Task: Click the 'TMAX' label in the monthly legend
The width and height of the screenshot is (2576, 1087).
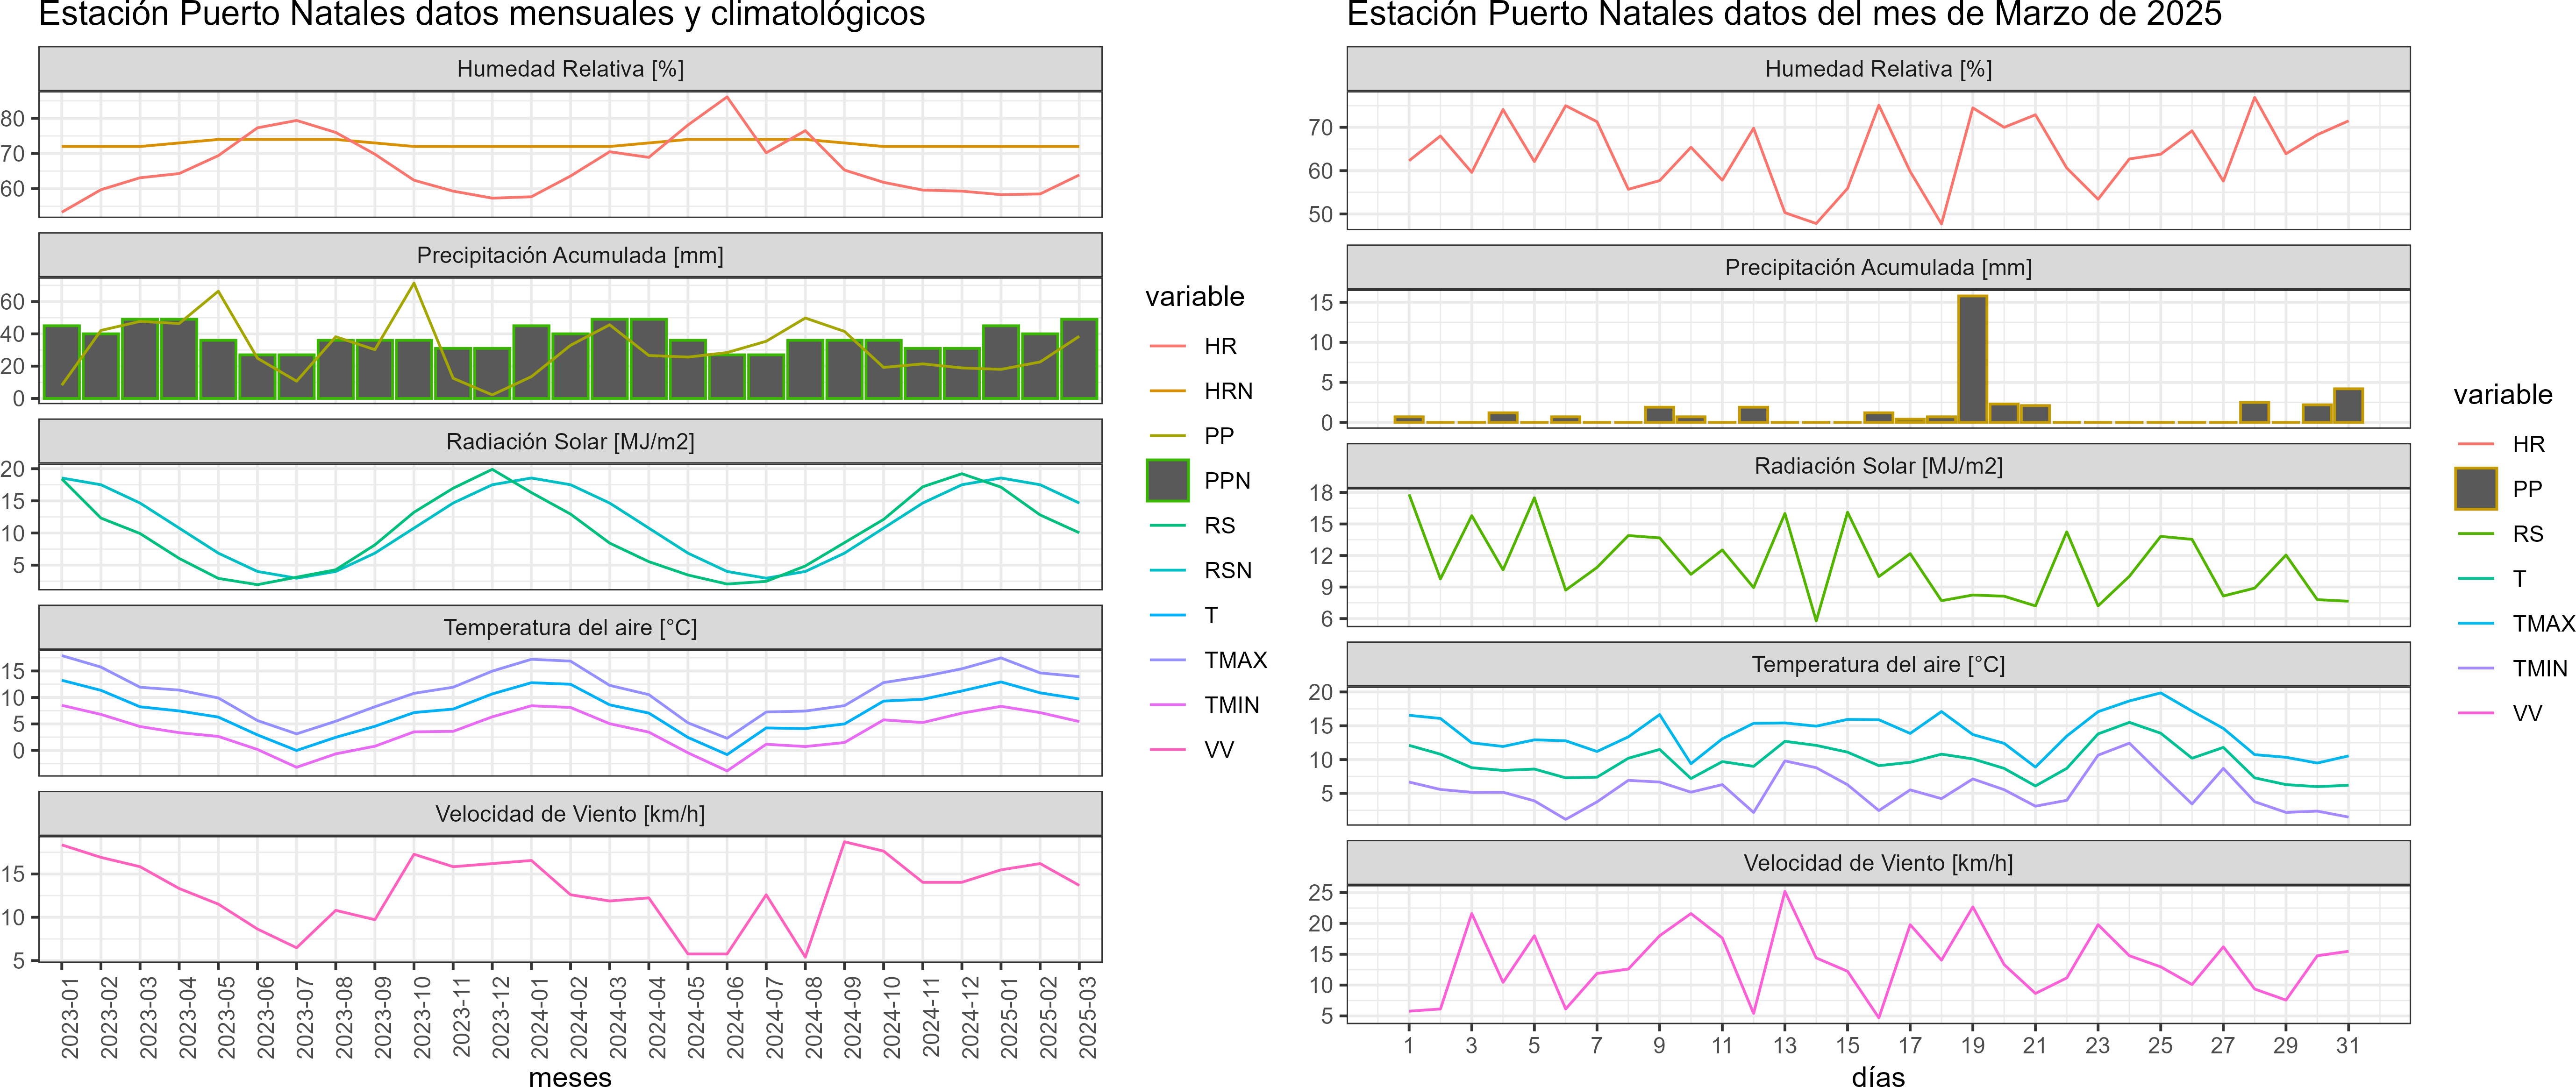Action: click(x=1235, y=660)
